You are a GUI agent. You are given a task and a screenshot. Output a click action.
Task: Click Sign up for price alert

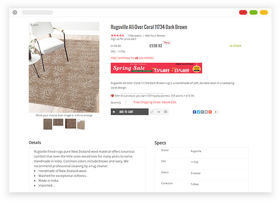point(123,39)
